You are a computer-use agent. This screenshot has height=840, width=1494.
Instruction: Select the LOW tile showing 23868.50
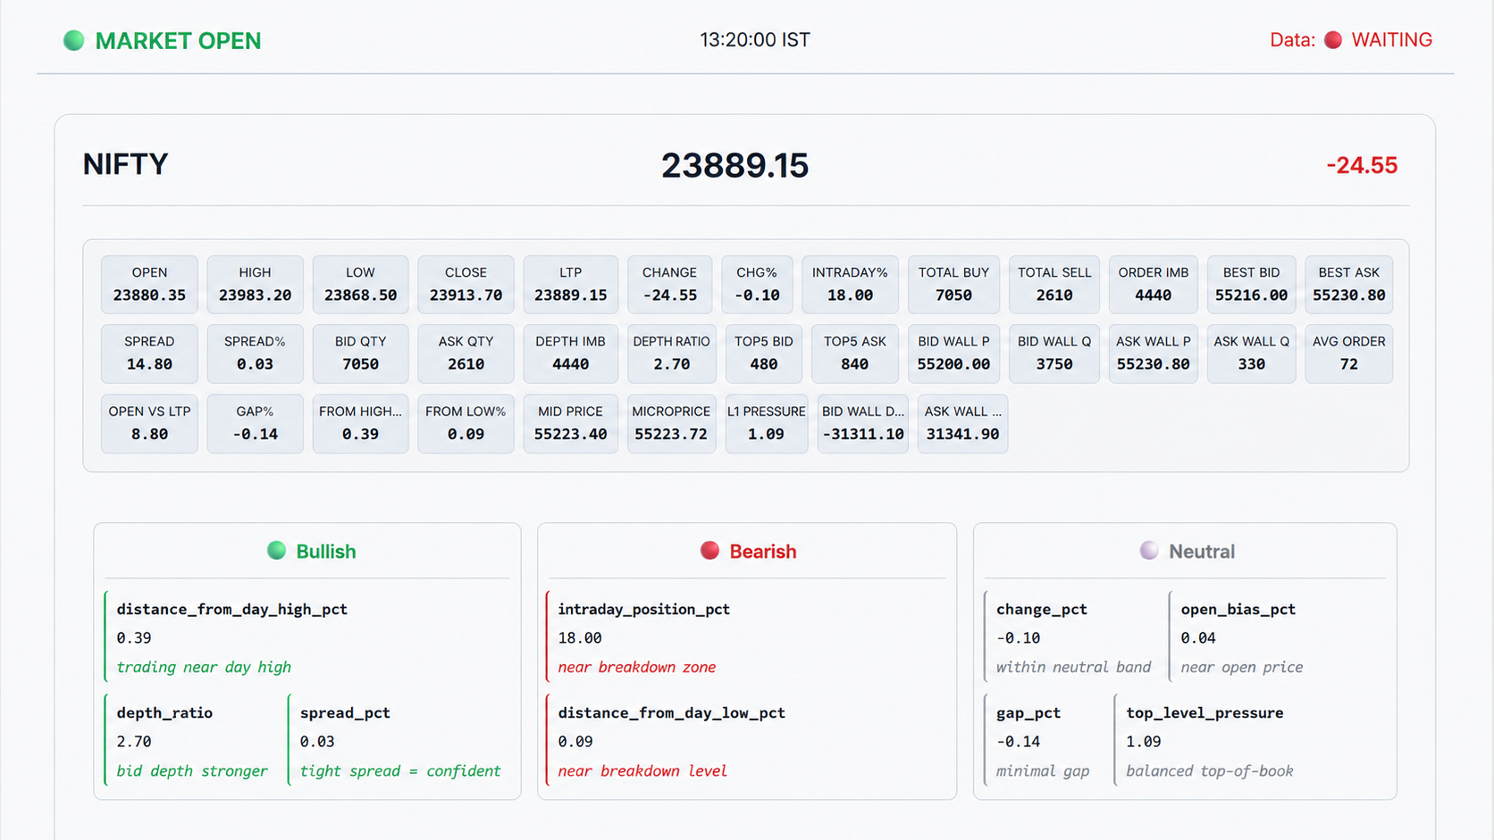pos(360,285)
